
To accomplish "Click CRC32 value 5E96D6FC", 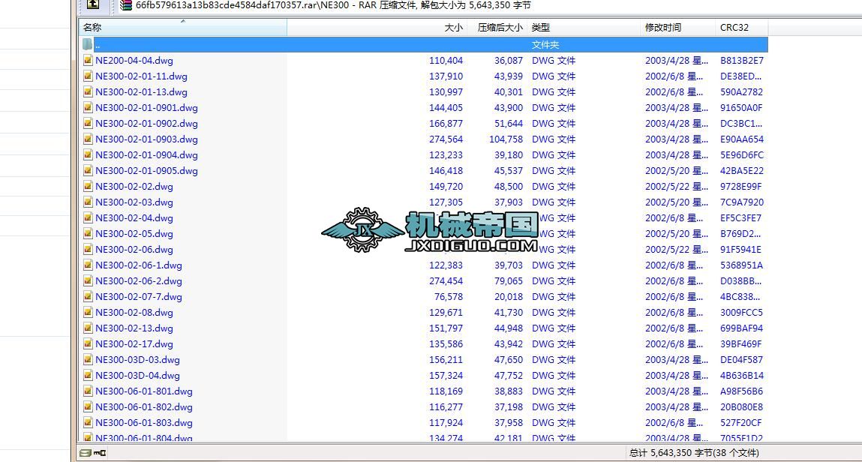I will (742, 155).
